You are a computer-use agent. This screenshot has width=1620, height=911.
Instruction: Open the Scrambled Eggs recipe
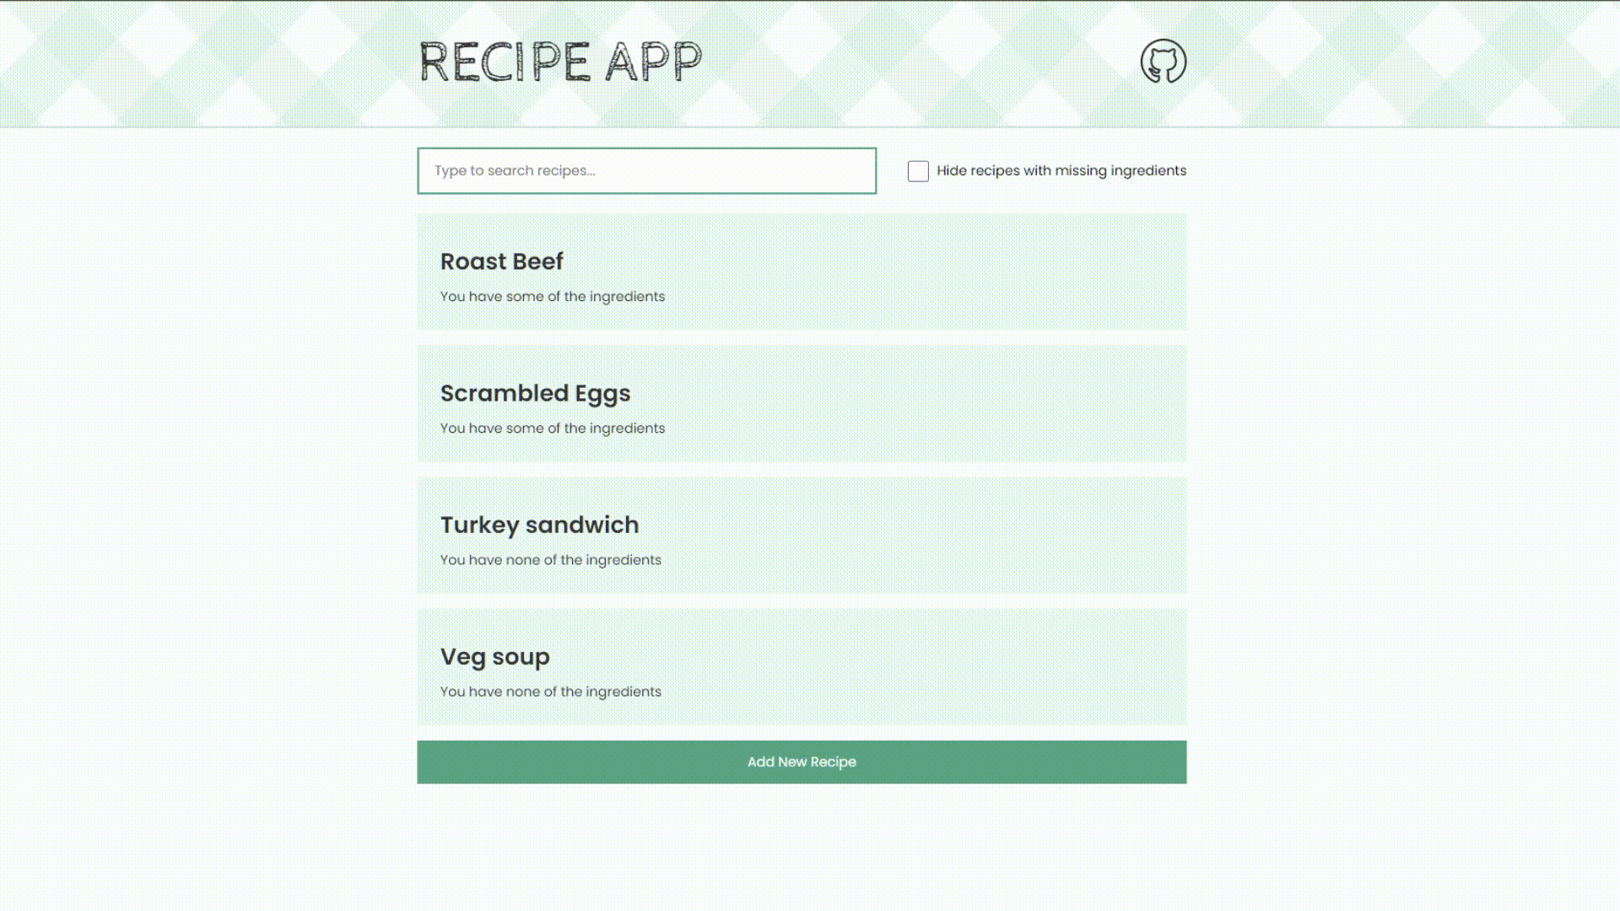click(801, 402)
